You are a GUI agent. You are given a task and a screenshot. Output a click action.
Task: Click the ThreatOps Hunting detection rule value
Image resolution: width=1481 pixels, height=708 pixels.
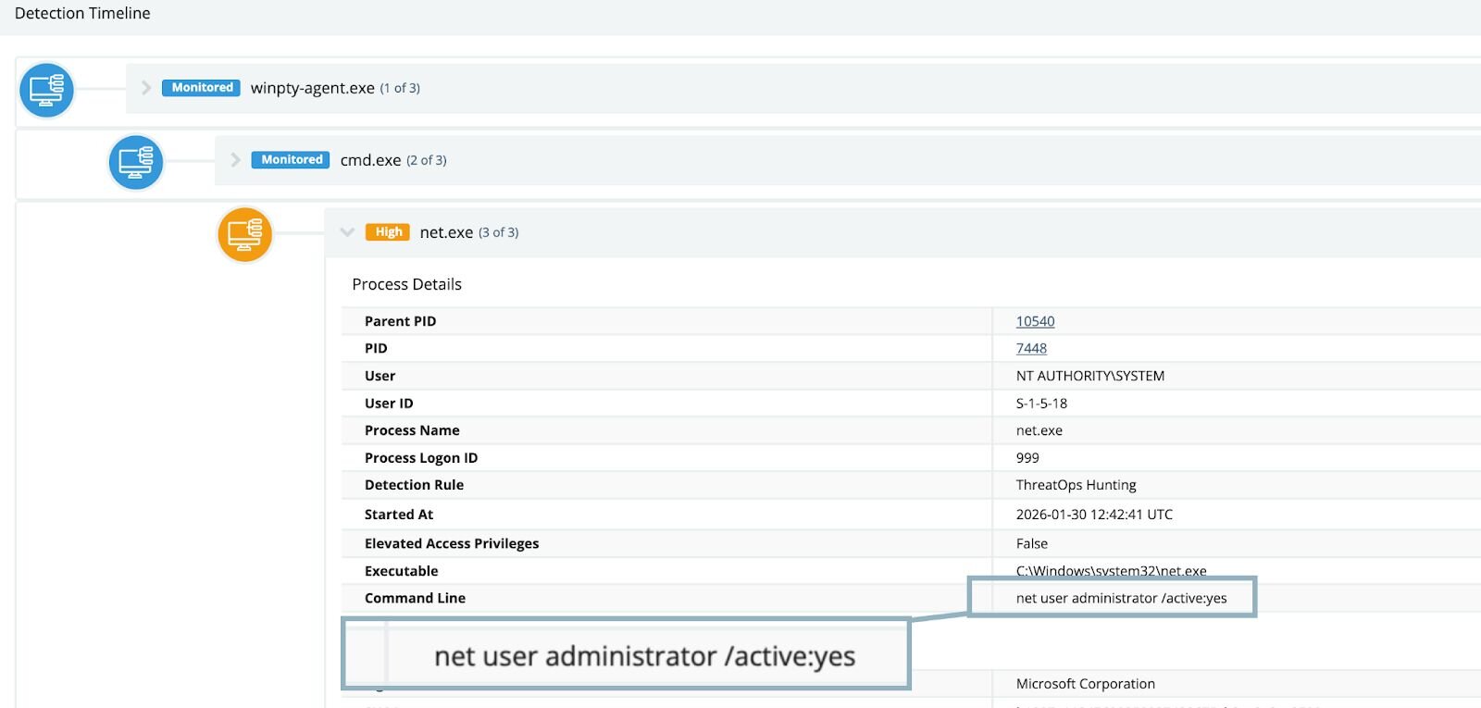coord(1076,485)
